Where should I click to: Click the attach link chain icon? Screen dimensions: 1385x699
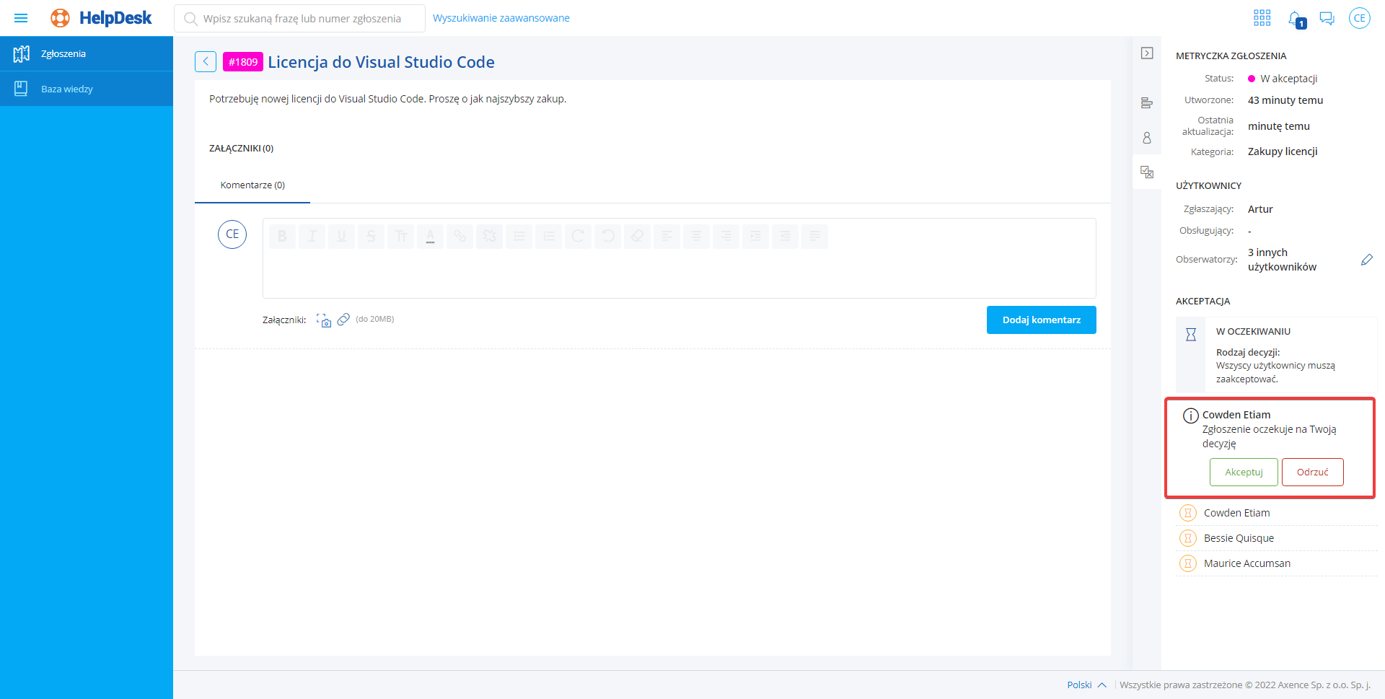(343, 319)
